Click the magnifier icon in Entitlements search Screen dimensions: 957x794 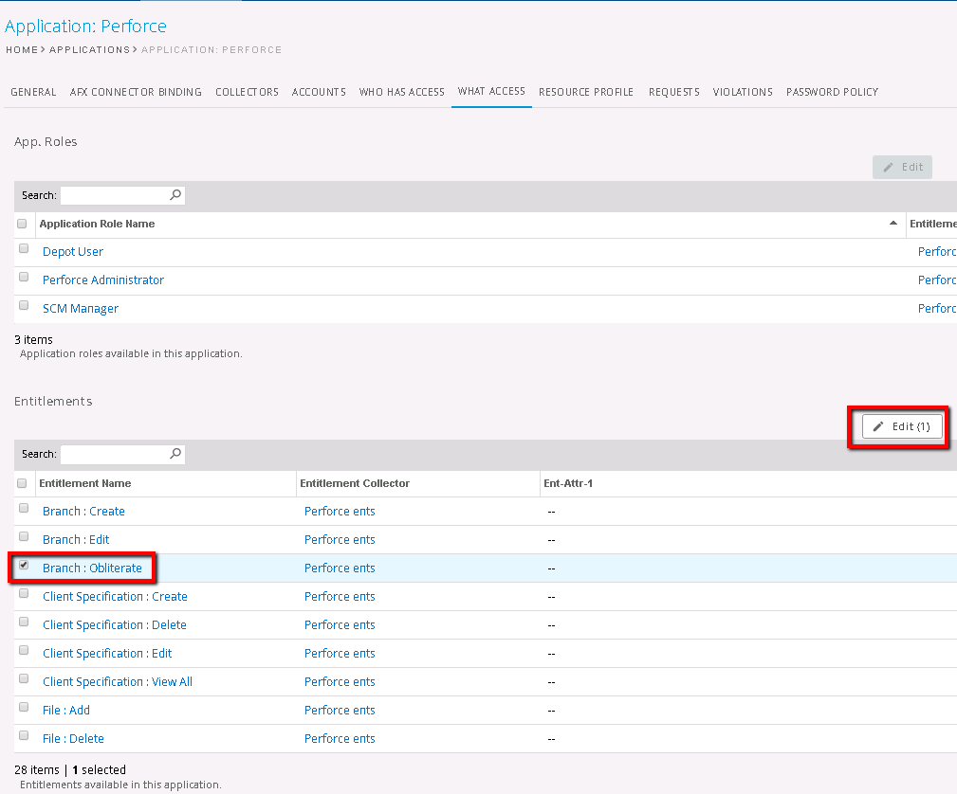coord(175,454)
